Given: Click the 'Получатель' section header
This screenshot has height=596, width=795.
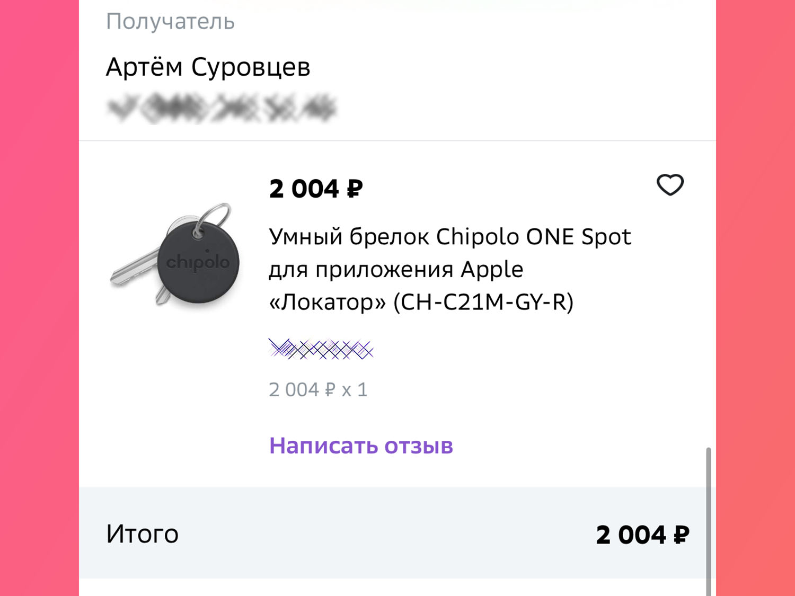Looking at the screenshot, I should tap(170, 22).
